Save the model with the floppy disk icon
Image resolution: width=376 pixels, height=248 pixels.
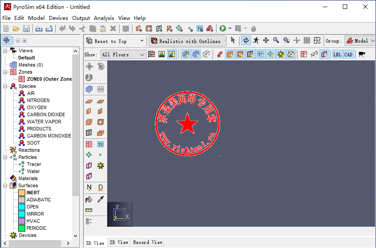coord(27,28)
